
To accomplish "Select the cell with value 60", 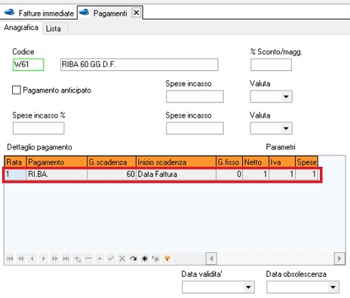I will click(112, 174).
